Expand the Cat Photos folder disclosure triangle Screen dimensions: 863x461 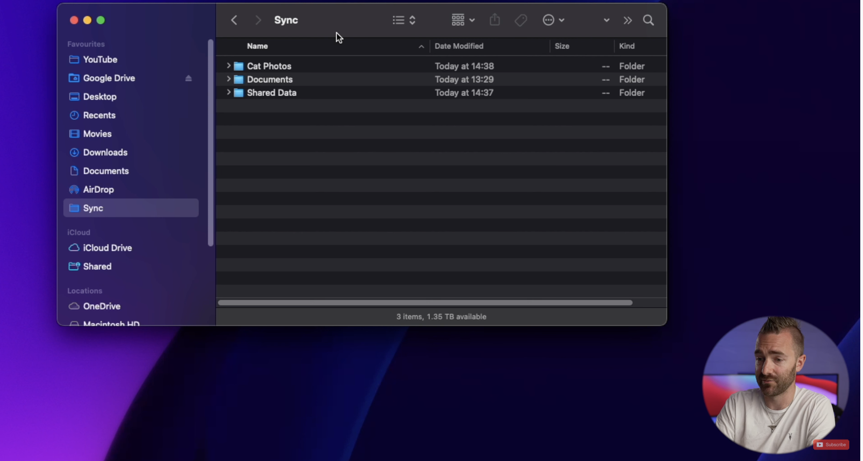click(228, 66)
